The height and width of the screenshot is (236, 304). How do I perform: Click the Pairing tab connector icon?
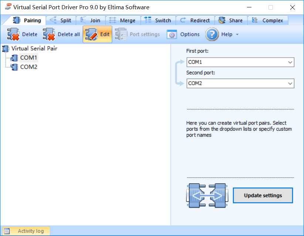coord(17,20)
